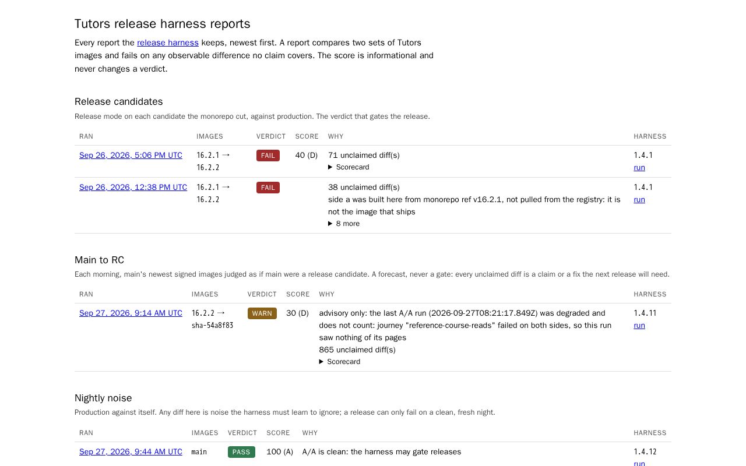
Task: Follow the run link for harness 1.4.11
Action: [x=639, y=325]
